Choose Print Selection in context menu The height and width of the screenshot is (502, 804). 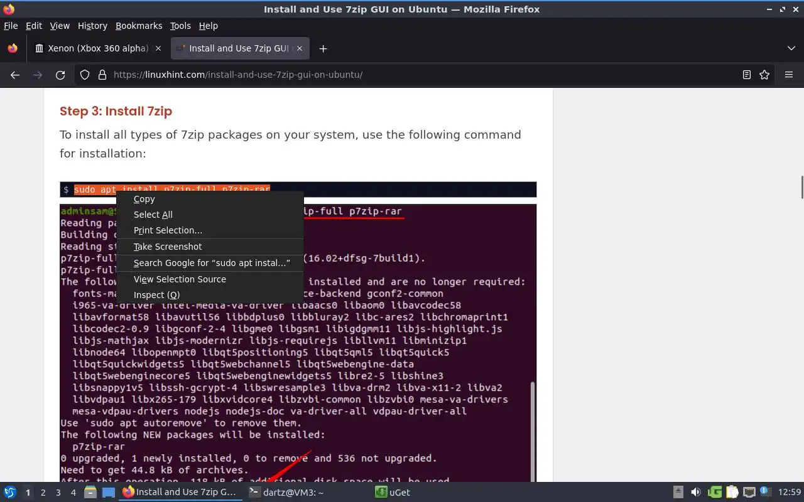coord(210,230)
